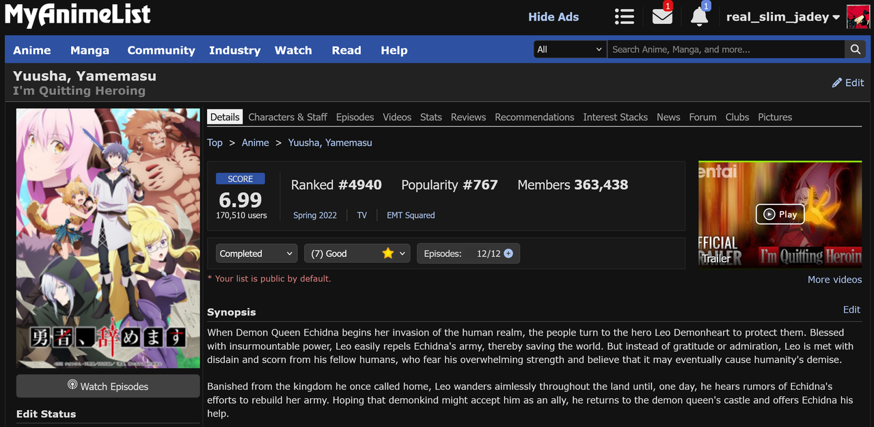Image resolution: width=874 pixels, height=427 pixels.
Task: Switch to the Forum tab
Action: click(x=702, y=117)
